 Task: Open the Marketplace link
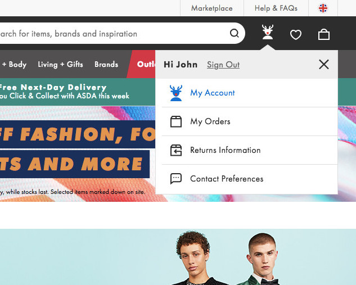point(211,8)
